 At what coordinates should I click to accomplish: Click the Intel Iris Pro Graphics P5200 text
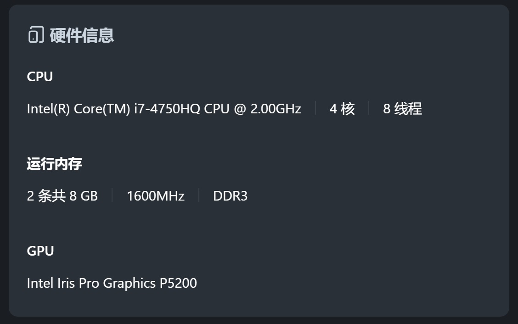pyautogui.click(x=112, y=283)
